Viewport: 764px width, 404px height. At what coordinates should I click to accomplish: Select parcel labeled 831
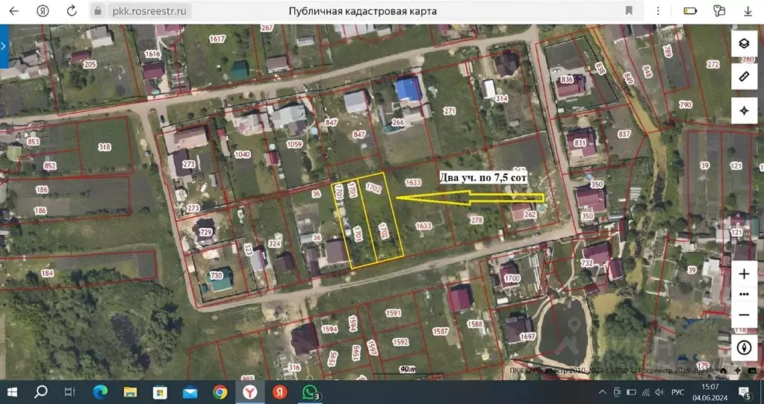(x=580, y=143)
